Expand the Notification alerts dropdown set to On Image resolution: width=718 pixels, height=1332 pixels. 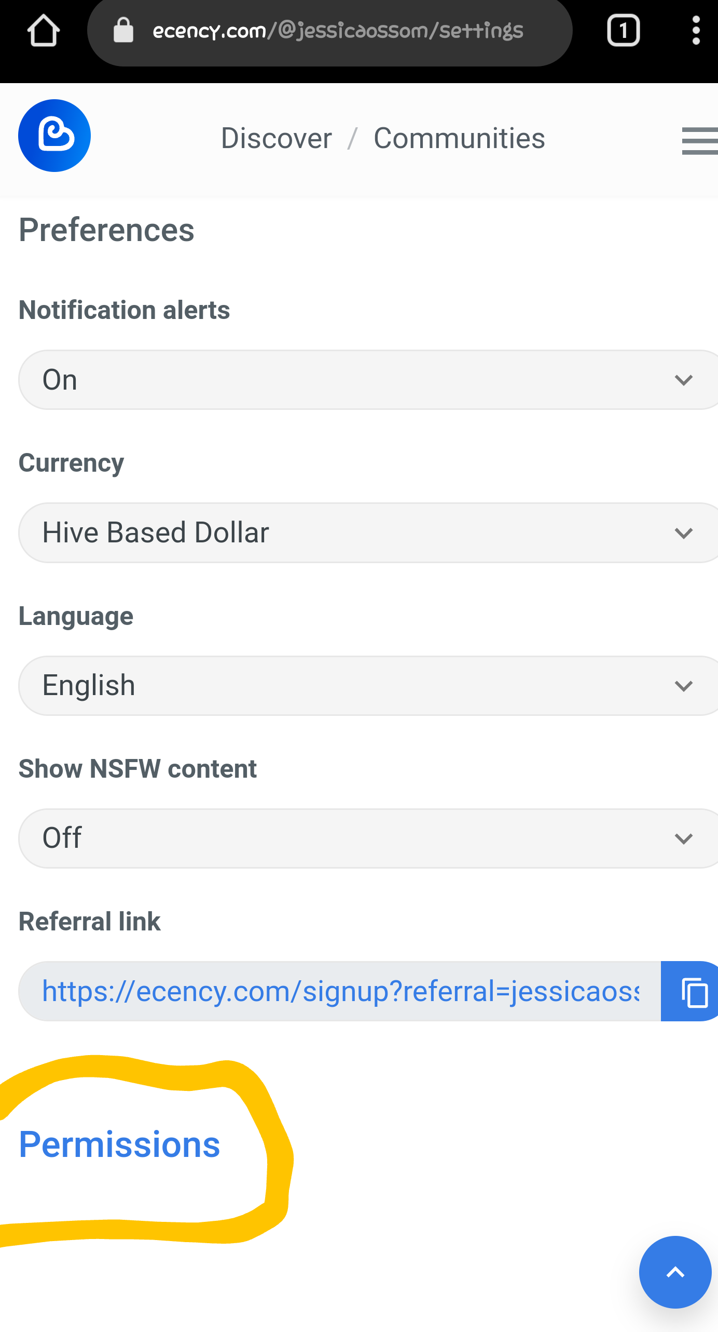tap(368, 380)
